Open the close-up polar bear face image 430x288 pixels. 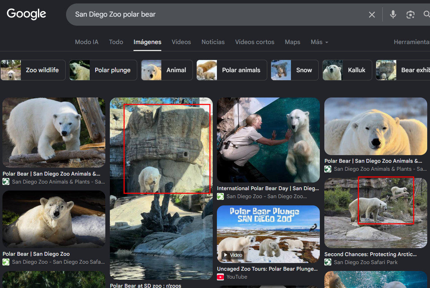point(376,126)
